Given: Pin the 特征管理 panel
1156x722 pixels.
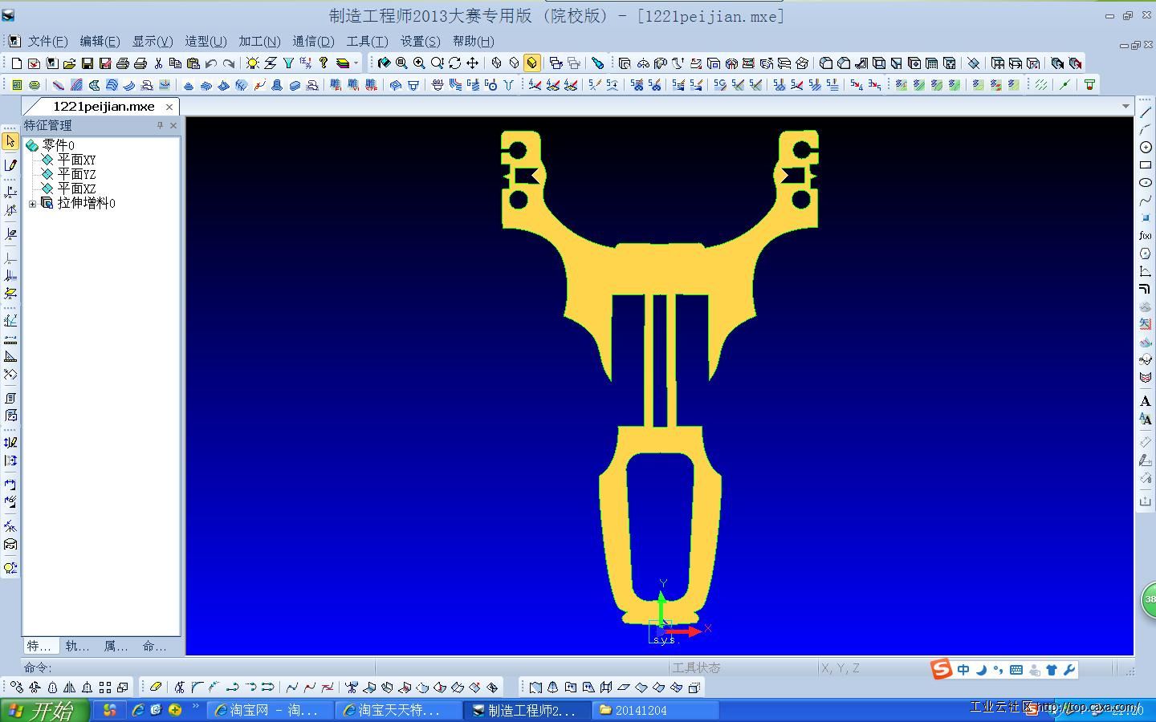Looking at the screenshot, I should point(160,125).
